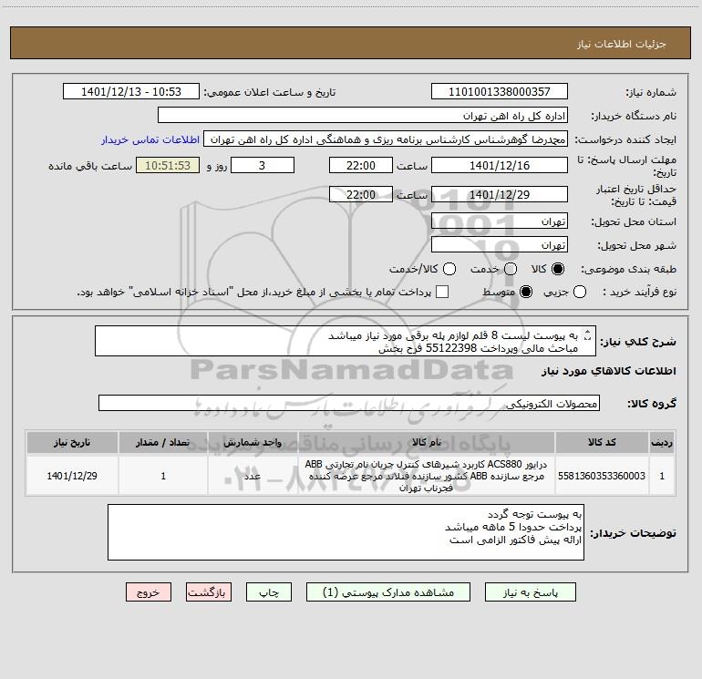Click the days remaining field showing 3
Viewport: 702px width, 679px height.
click(x=263, y=166)
